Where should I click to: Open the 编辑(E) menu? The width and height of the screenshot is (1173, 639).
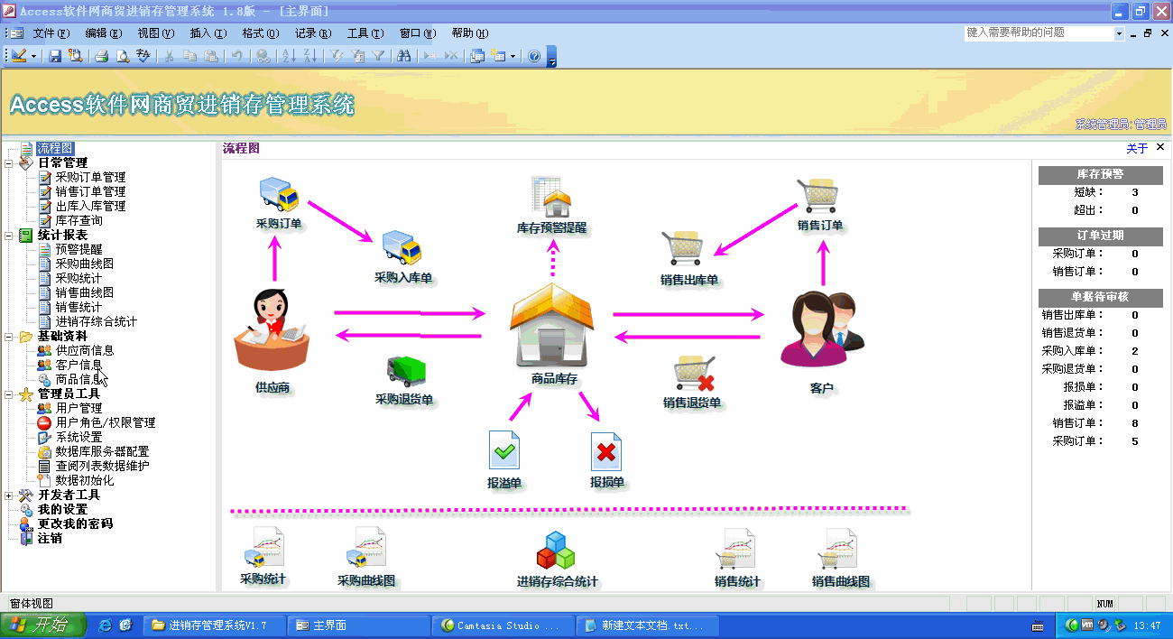click(104, 33)
